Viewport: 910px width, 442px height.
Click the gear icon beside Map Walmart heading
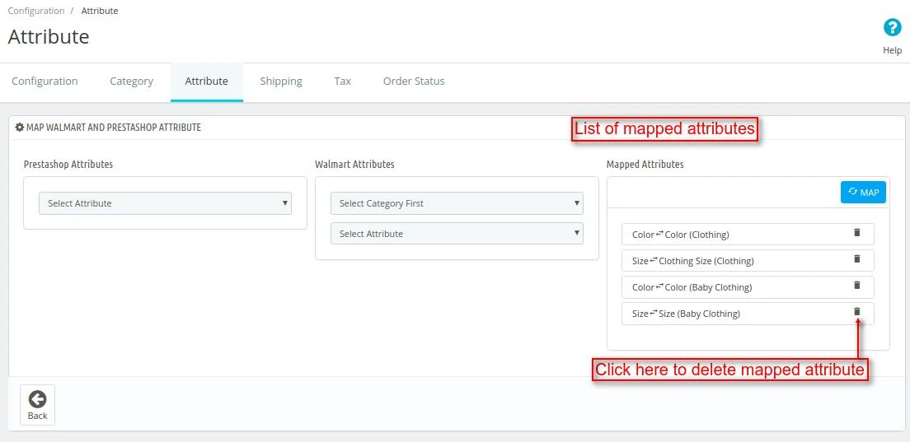[20, 128]
